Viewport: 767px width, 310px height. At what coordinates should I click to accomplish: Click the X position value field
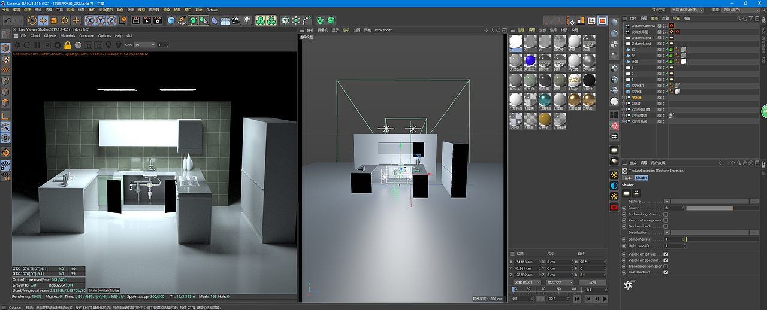[x=527, y=262]
